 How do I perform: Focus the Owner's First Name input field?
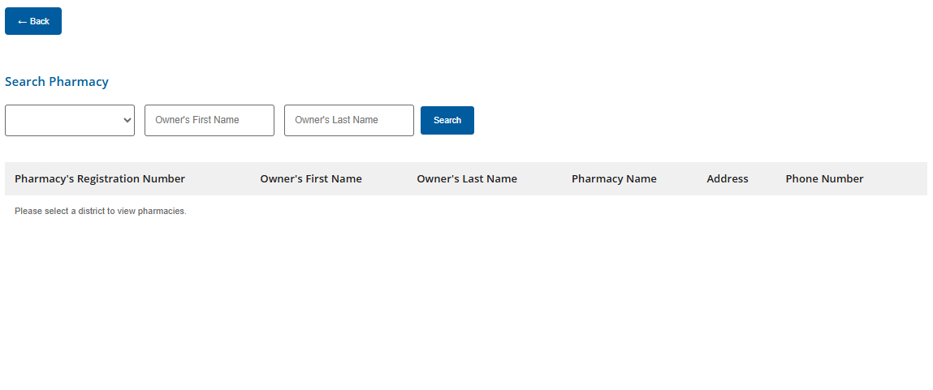pyautogui.click(x=209, y=120)
